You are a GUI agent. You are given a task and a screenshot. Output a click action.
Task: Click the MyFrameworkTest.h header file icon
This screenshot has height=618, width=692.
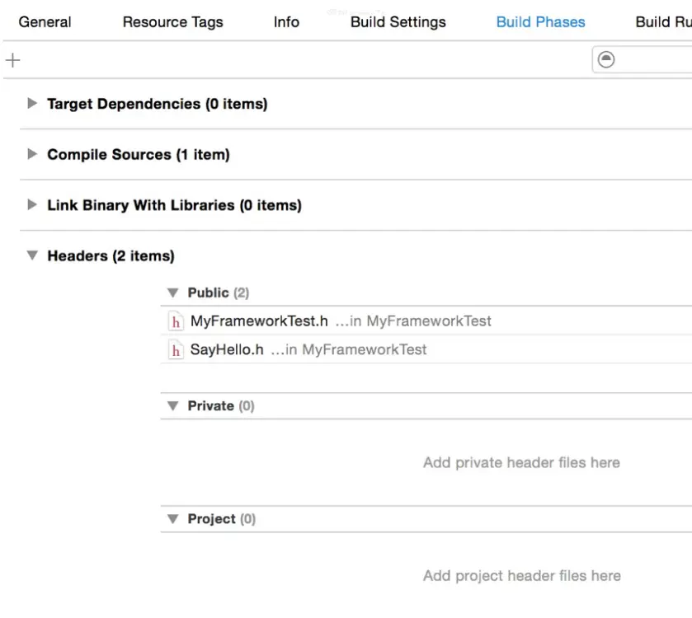176,321
